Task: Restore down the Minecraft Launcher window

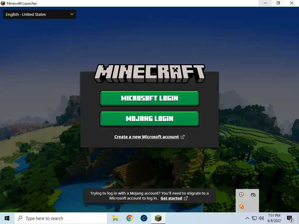Action: [278, 3]
